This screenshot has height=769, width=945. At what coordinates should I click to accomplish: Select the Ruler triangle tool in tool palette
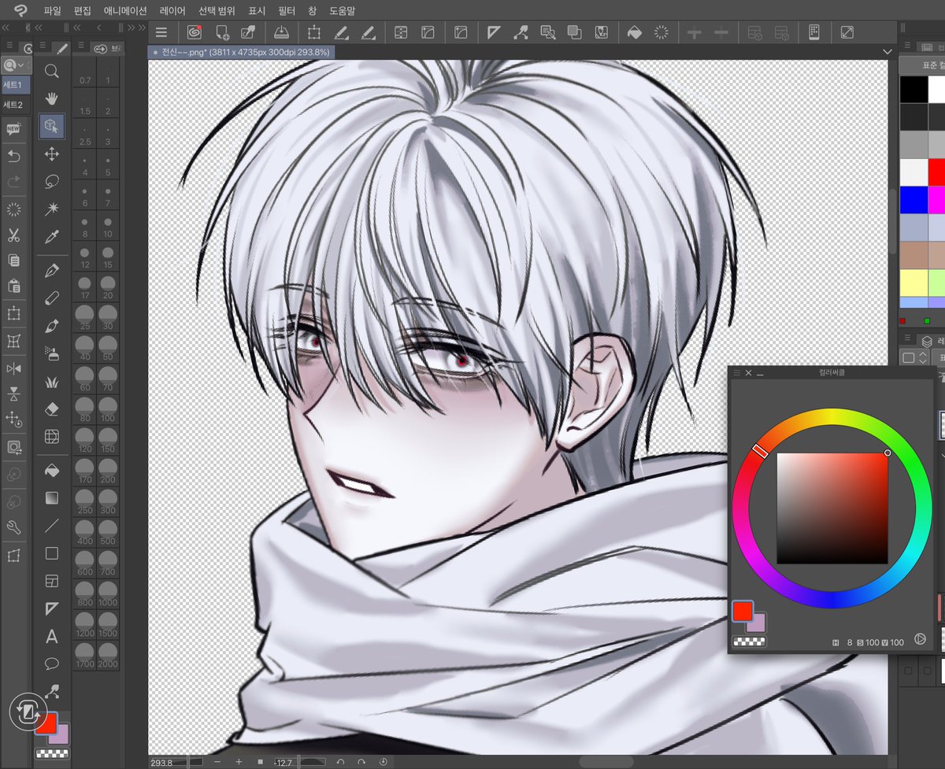(52, 609)
